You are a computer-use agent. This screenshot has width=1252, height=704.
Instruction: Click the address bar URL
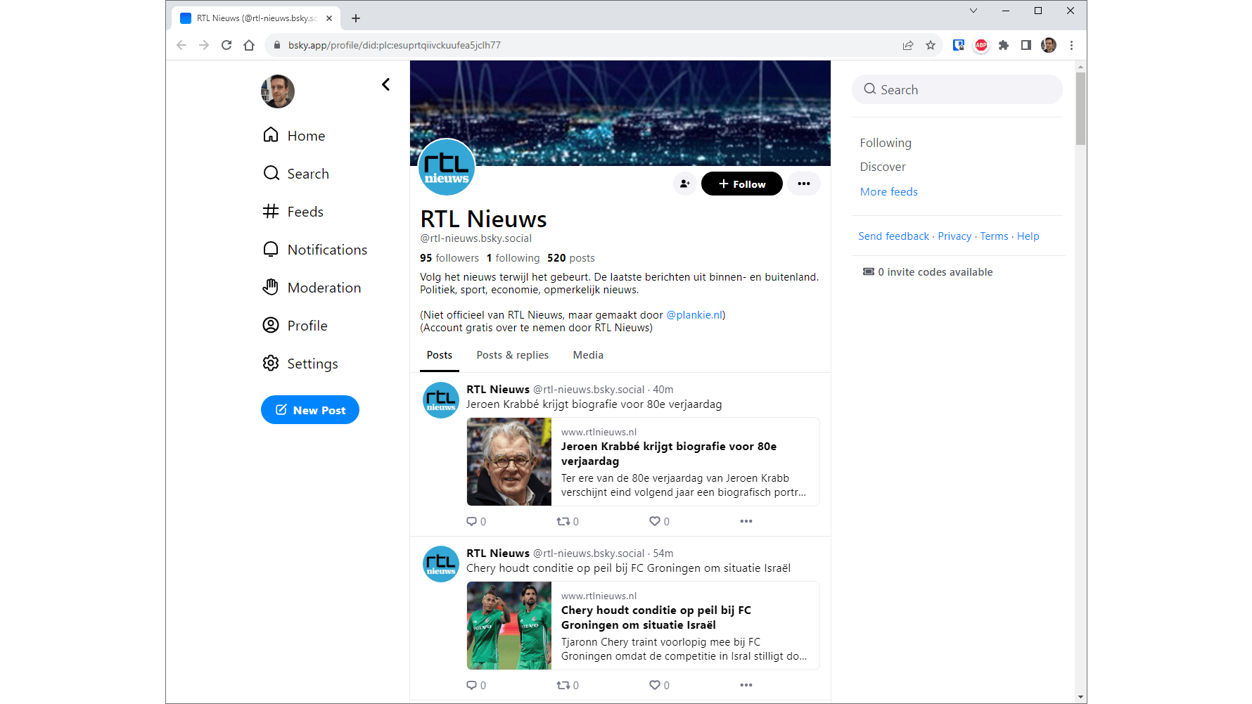point(395,45)
